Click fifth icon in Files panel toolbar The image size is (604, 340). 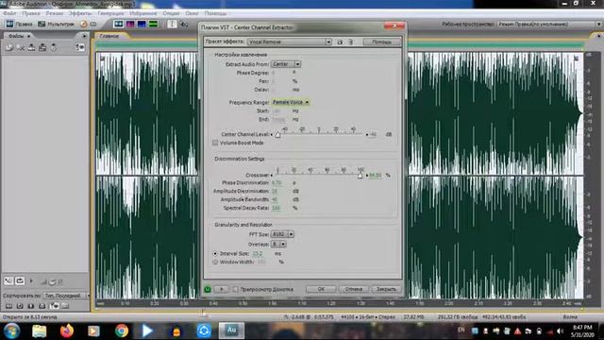coord(54,47)
